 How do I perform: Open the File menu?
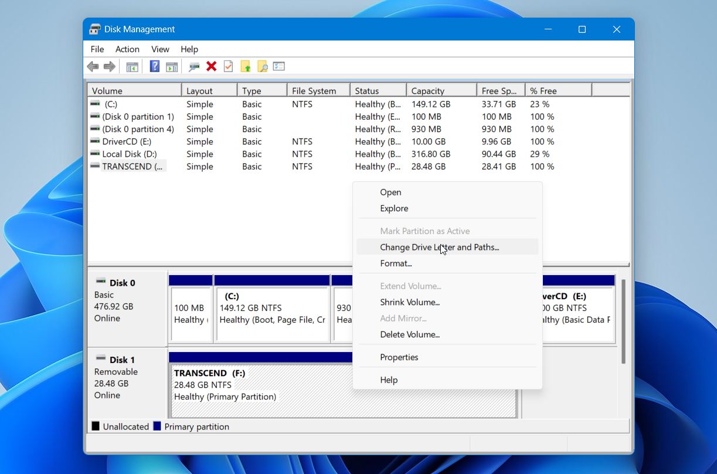pos(97,49)
